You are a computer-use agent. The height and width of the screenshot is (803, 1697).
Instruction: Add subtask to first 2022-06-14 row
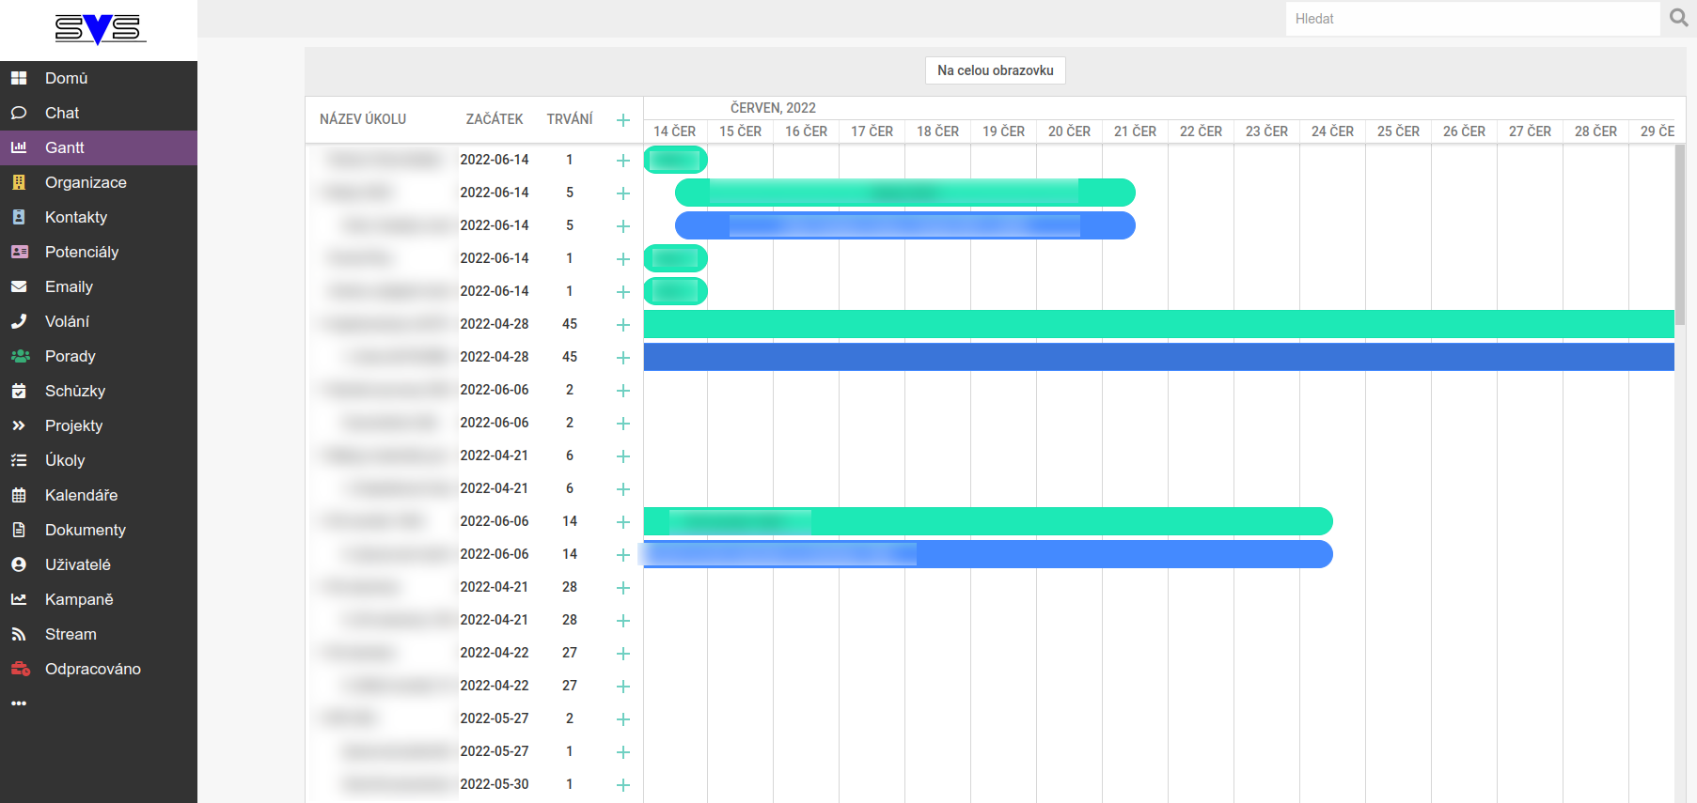point(622,161)
